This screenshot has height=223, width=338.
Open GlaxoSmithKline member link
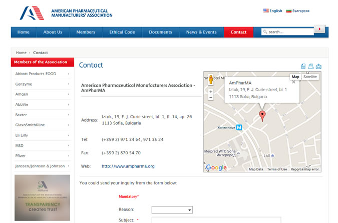tap(30, 125)
